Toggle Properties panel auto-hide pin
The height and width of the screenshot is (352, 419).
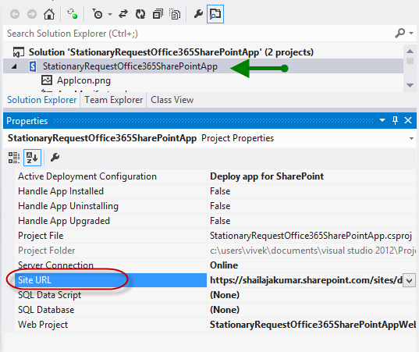pyautogui.click(x=396, y=120)
